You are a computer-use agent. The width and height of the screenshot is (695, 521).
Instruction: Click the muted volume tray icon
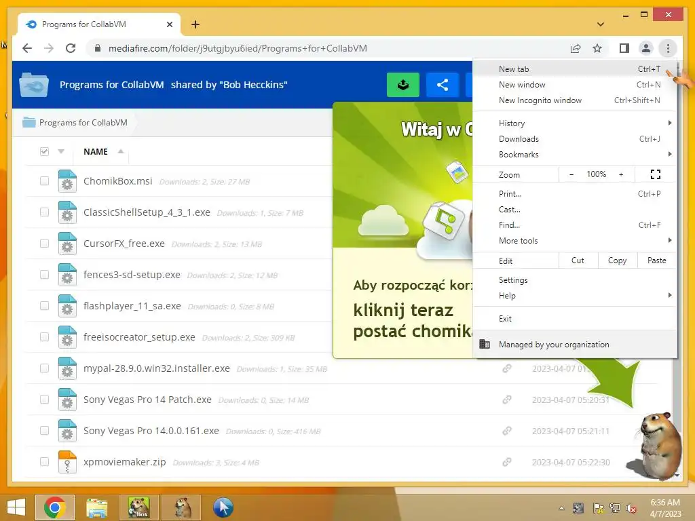tap(631, 508)
